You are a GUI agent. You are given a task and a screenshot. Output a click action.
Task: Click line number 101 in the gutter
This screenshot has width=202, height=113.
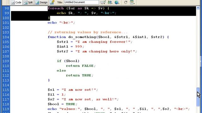tap(6, 23)
